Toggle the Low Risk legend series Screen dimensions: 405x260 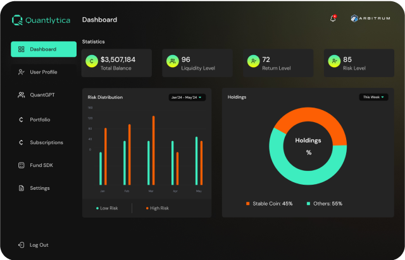[107, 207]
